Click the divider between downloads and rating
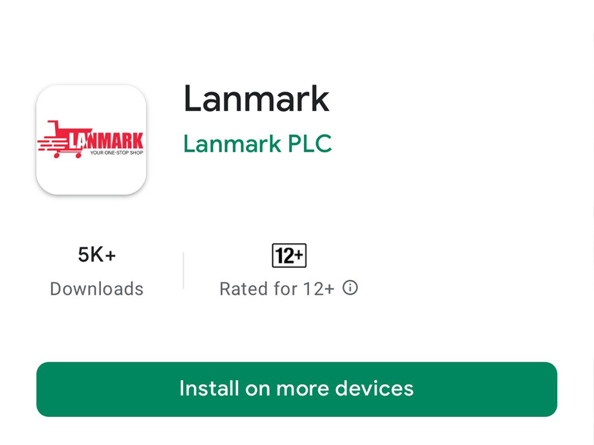The image size is (594, 445). pos(183,271)
